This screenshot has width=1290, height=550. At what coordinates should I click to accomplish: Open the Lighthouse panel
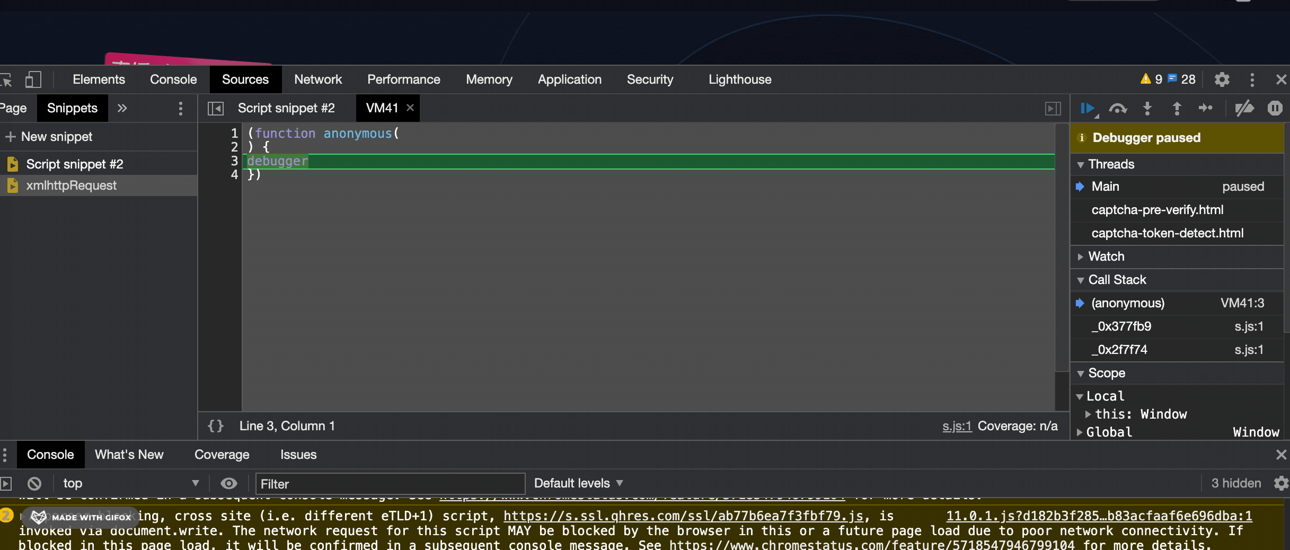coord(740,79)
